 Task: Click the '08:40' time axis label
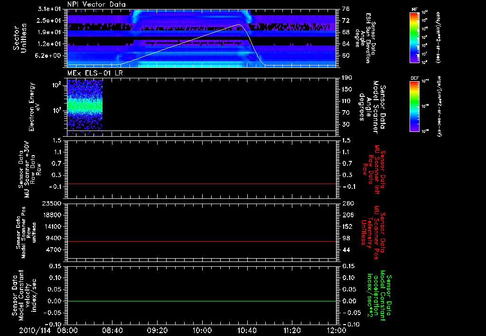112,330
